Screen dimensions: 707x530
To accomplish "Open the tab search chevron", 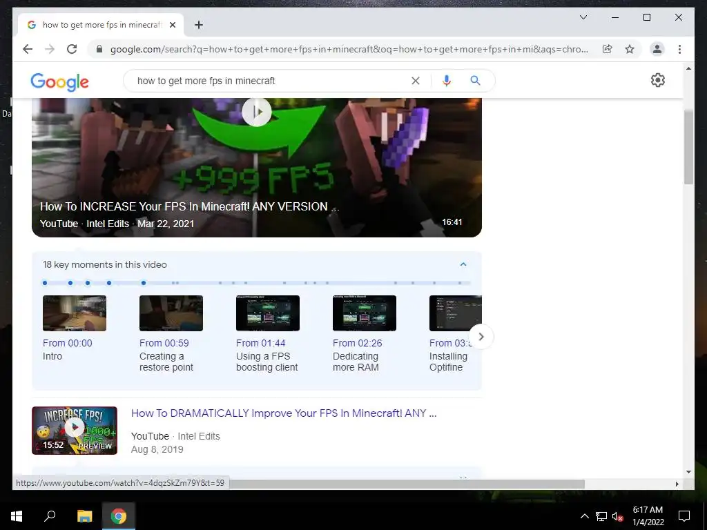I will coord(583,17).
